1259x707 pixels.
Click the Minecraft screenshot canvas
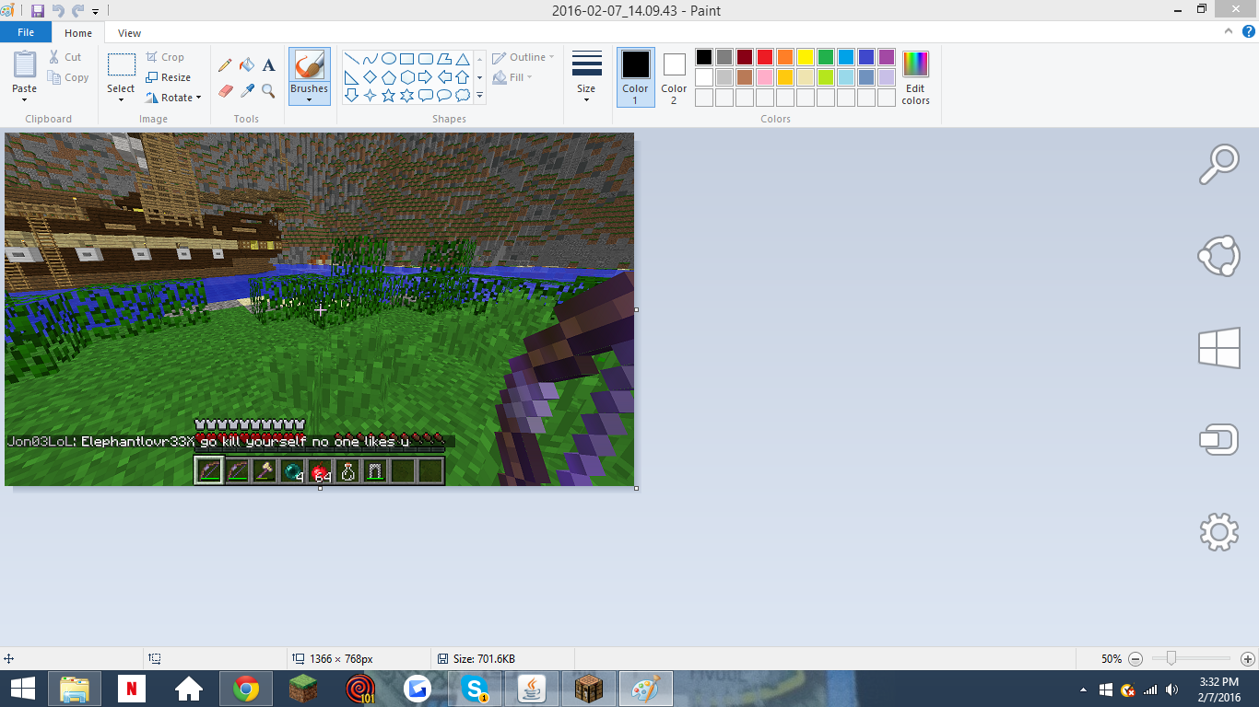[319, 309]
